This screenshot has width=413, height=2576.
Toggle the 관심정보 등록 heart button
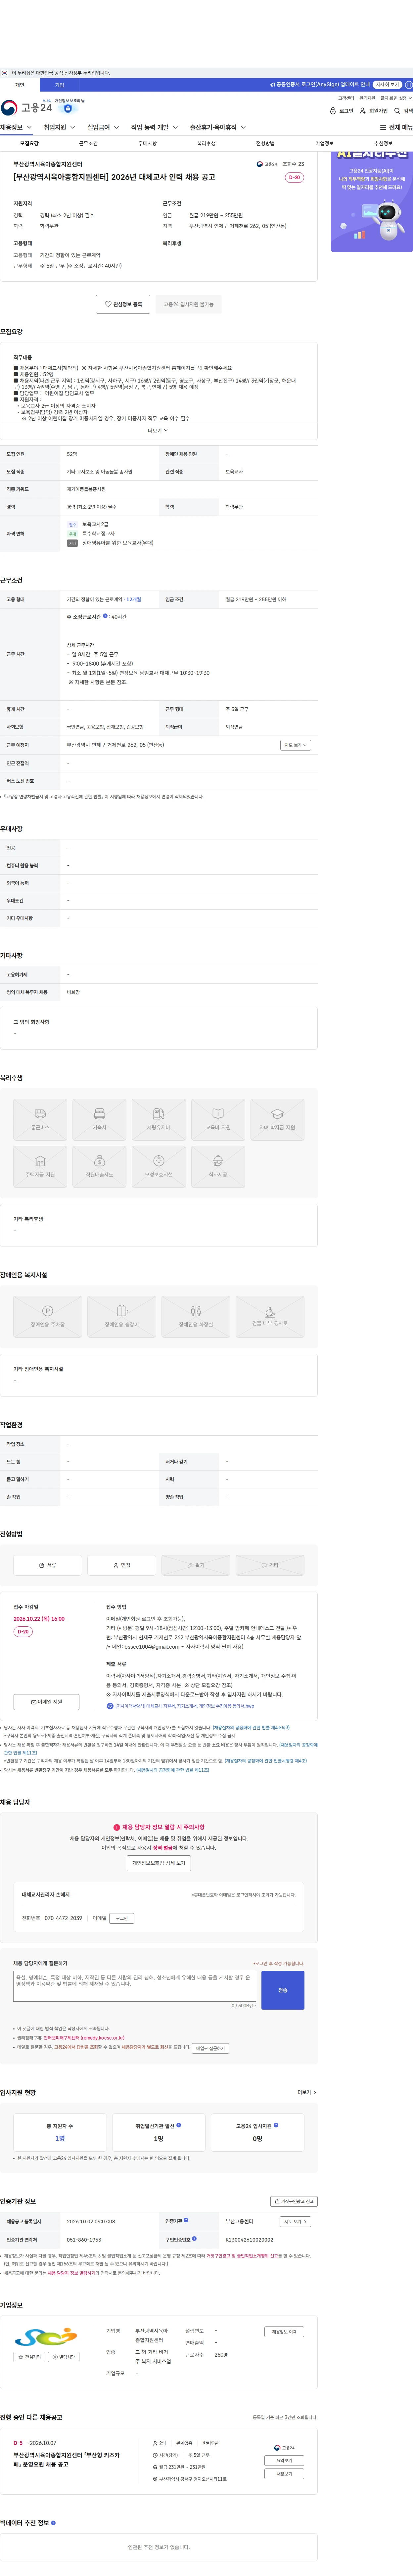pyautogui.click(x=124, y=304)
